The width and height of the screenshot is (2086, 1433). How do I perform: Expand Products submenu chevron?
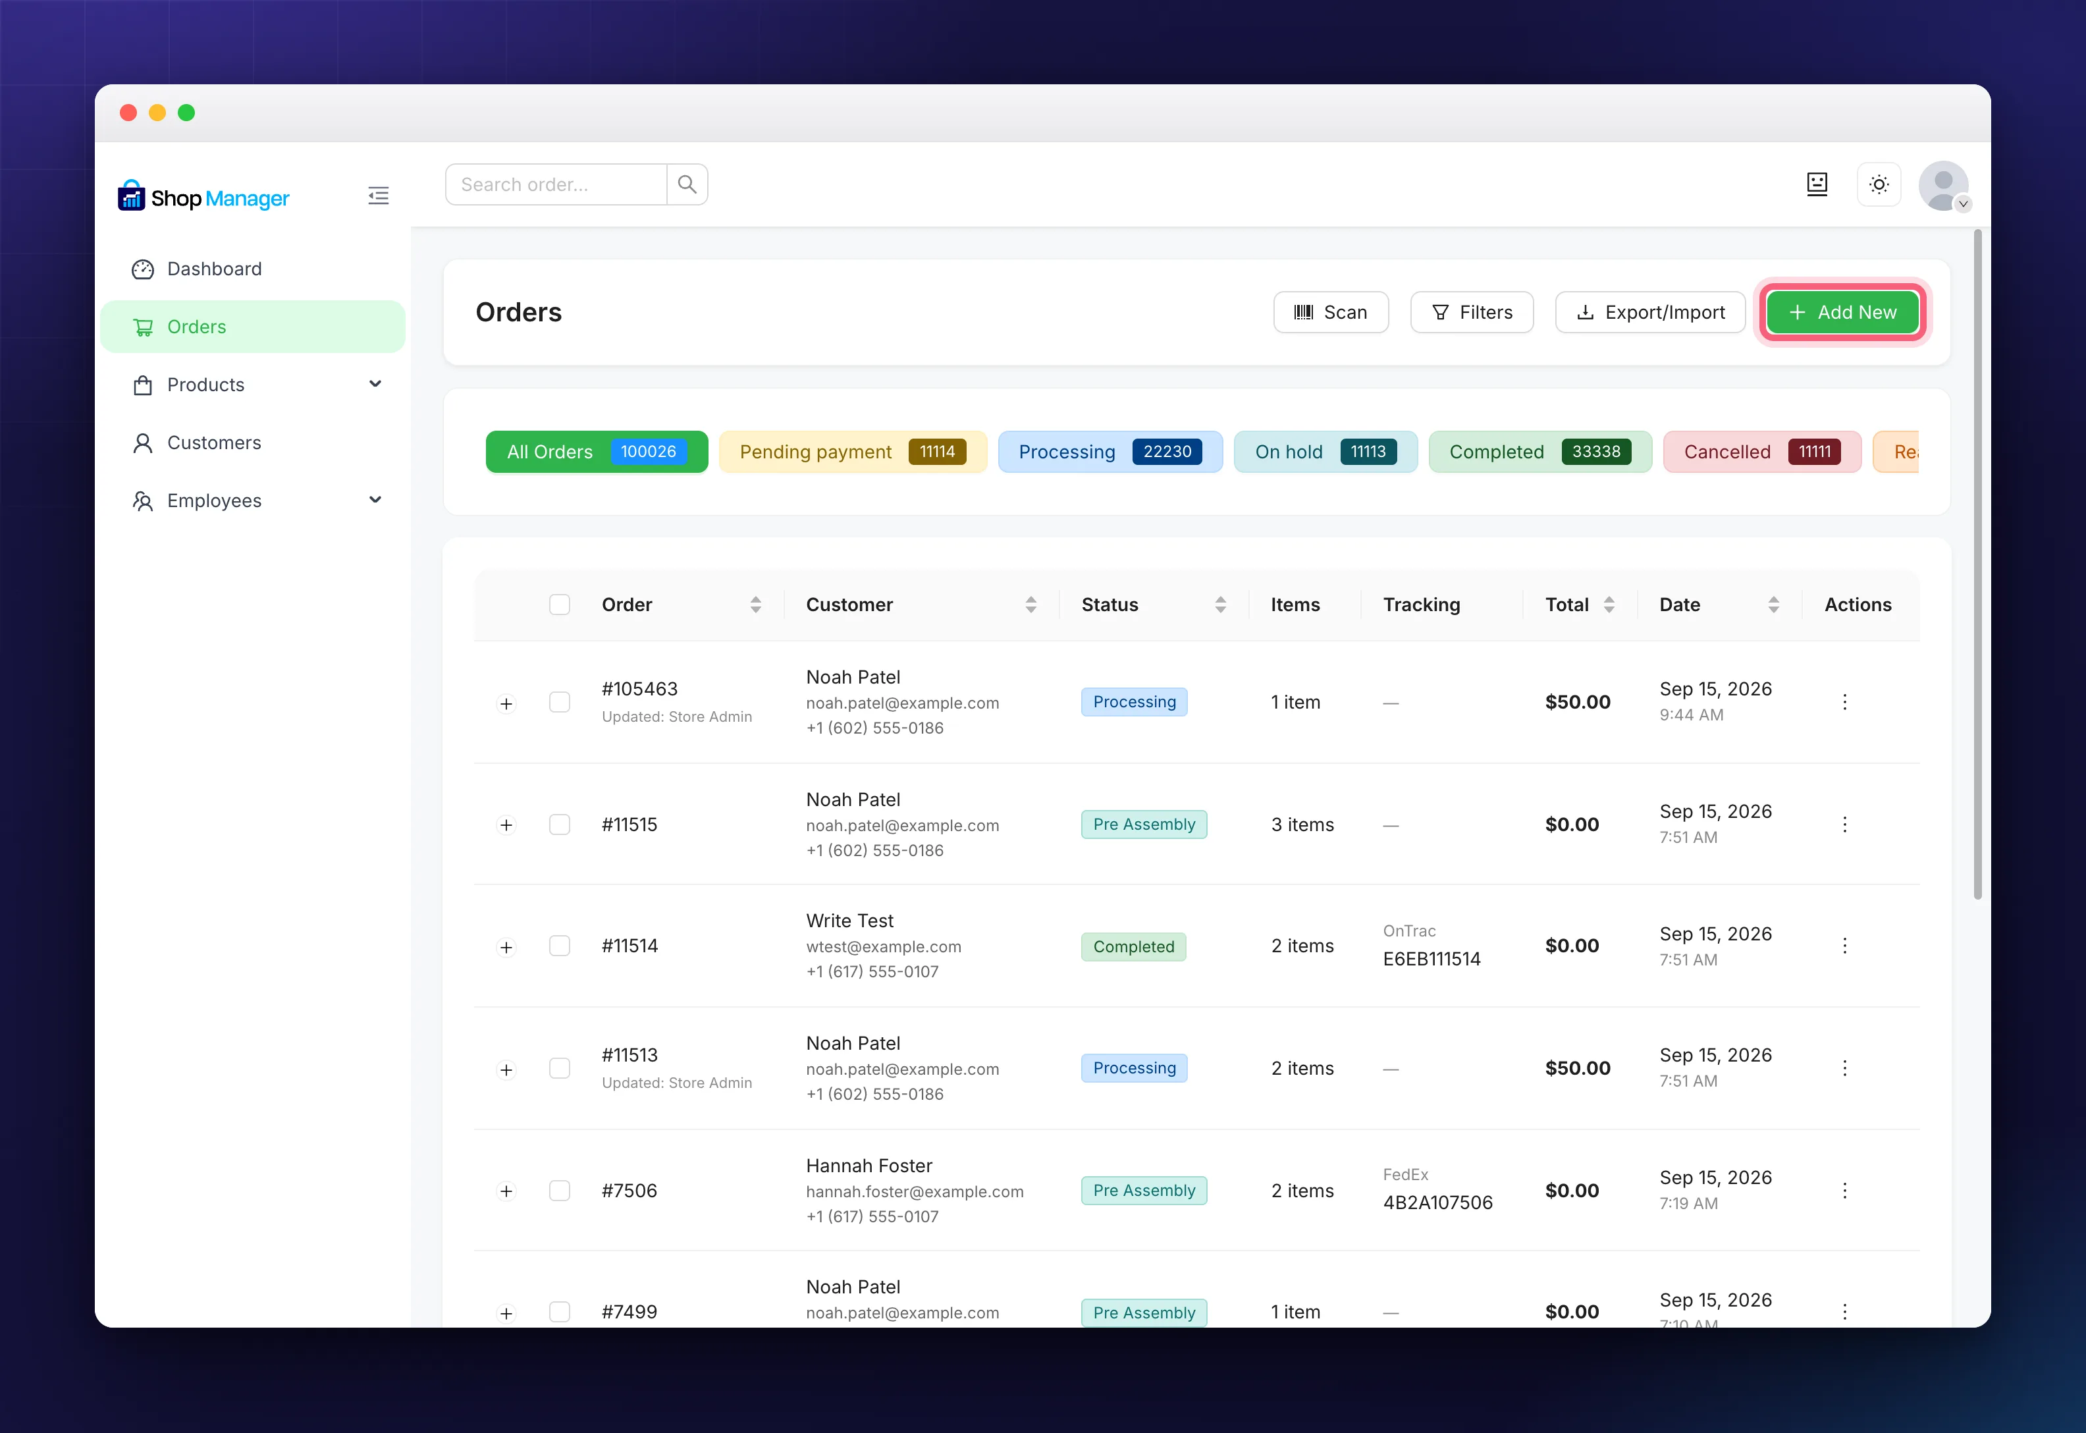(375, 385)
